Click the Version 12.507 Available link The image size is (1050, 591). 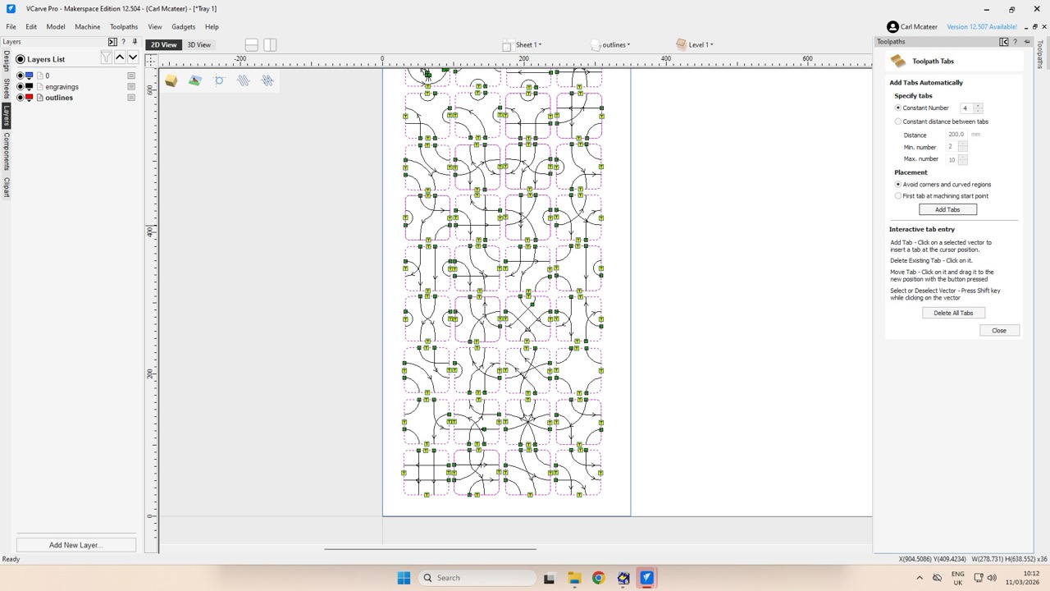[982, 27]
